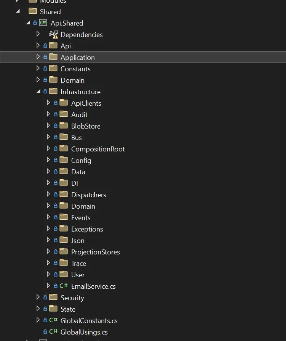Click the Exceptions folder icon
Screen dimensions: 286x341
tap(64, 228)
